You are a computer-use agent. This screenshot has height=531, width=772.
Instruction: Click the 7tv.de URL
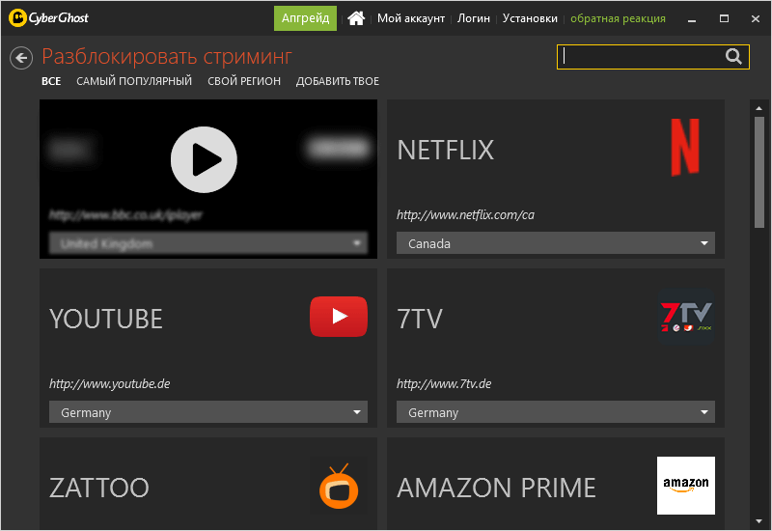tap(444, 383)
